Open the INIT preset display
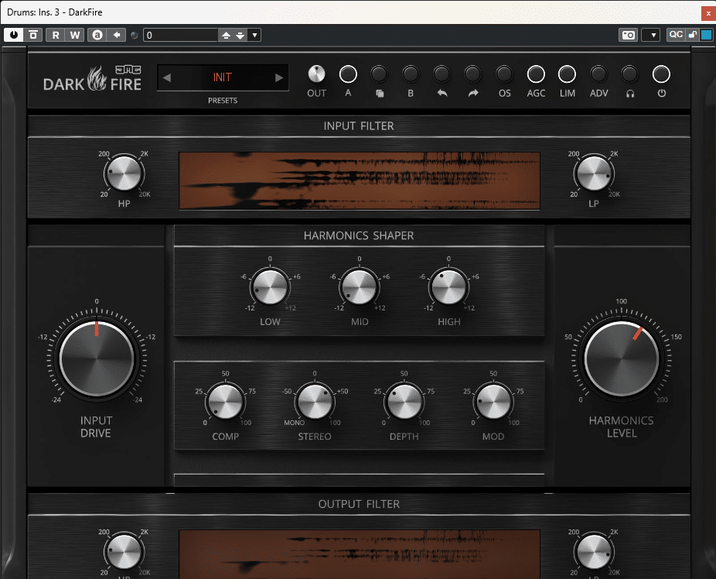This screenshot has height=579, width=716. [x=223, y=77]
